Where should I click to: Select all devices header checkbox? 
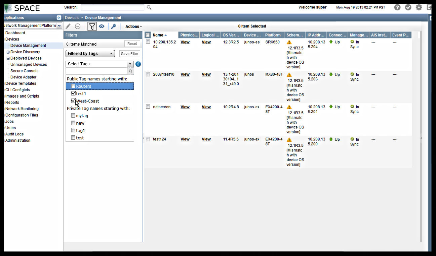(x=148, y=35)
